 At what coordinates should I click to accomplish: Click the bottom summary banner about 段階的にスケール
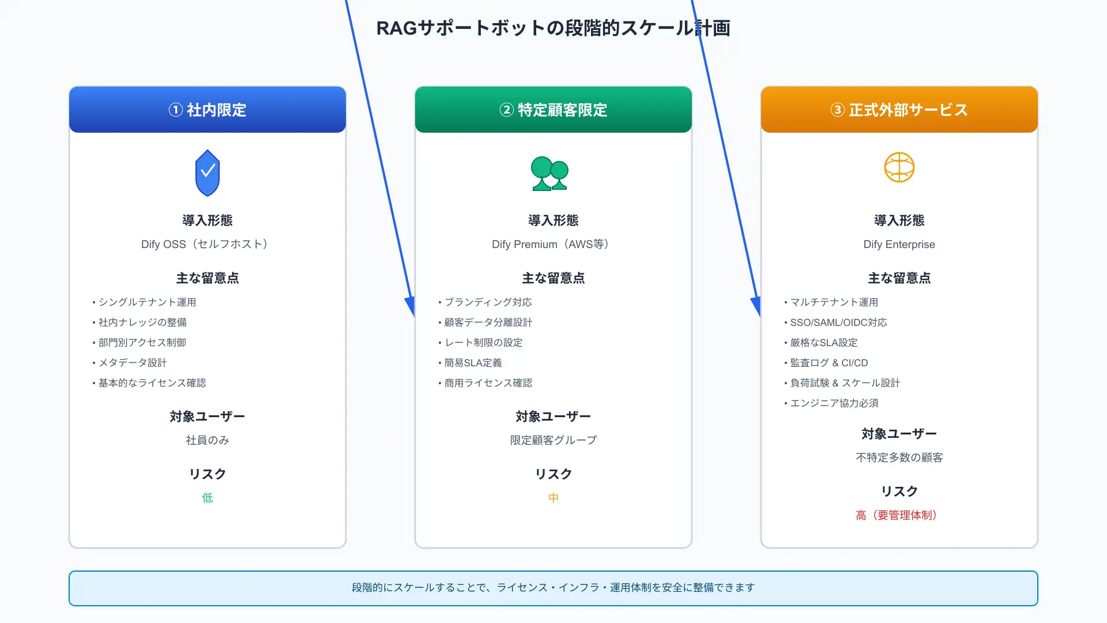[x=553, y=588]
